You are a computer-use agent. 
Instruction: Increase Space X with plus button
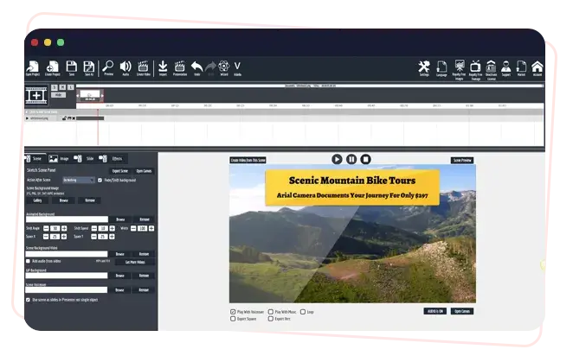64,237
